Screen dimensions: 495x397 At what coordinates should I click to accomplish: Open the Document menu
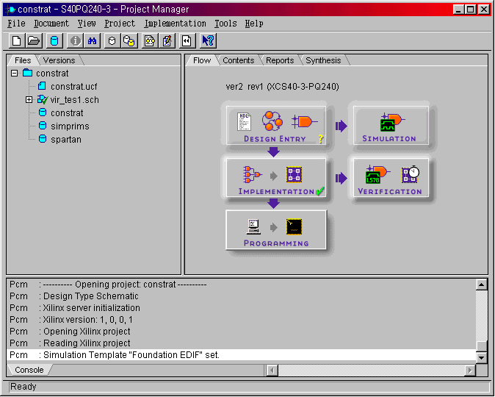click(x=51, y=24)
